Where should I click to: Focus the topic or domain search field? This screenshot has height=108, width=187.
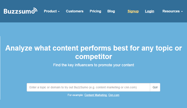pos(88,87)
